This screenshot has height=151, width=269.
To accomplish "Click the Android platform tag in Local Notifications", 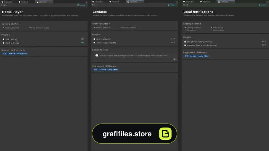I will tap(193, 56).
